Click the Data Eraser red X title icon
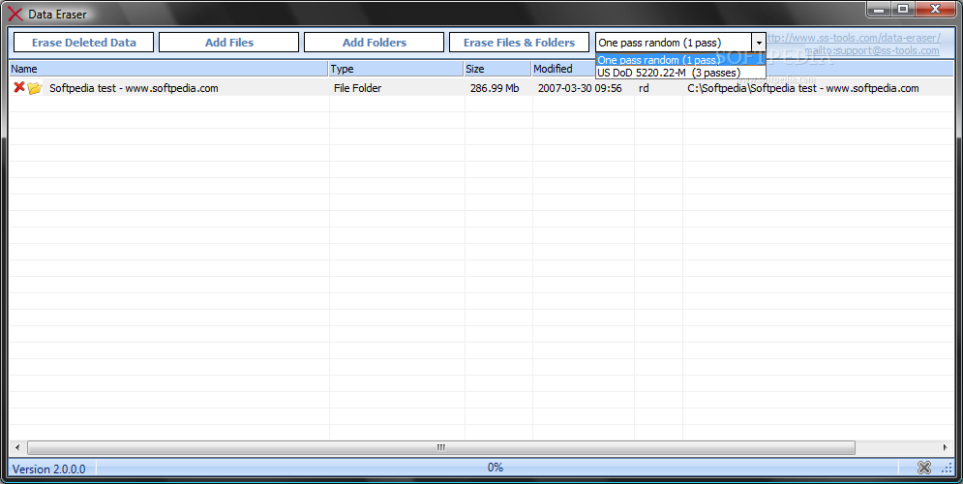Image resolution: width=963 pixels, height=484 pixels. [x=15, y=14]
